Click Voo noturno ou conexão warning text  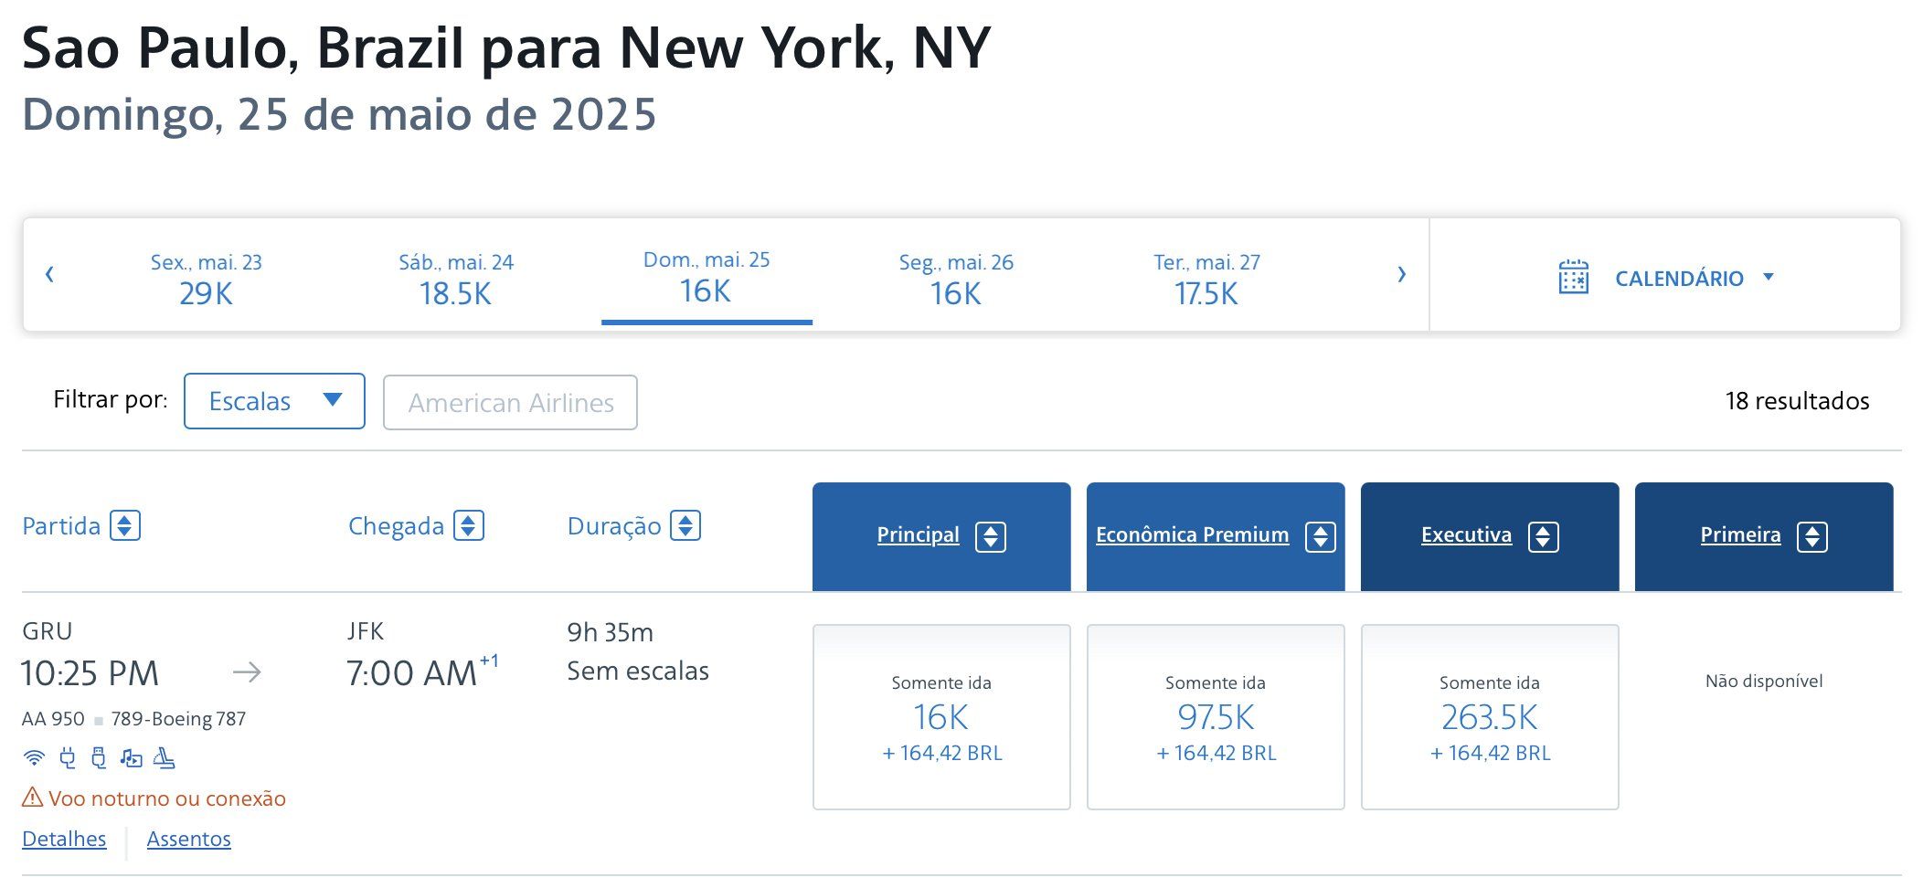[167, 798]
